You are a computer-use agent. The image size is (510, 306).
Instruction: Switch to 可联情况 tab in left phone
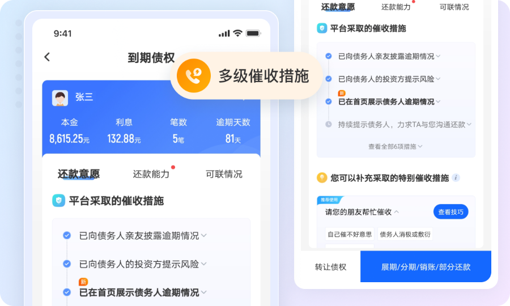pyautogui.click(x=224, y=174)
